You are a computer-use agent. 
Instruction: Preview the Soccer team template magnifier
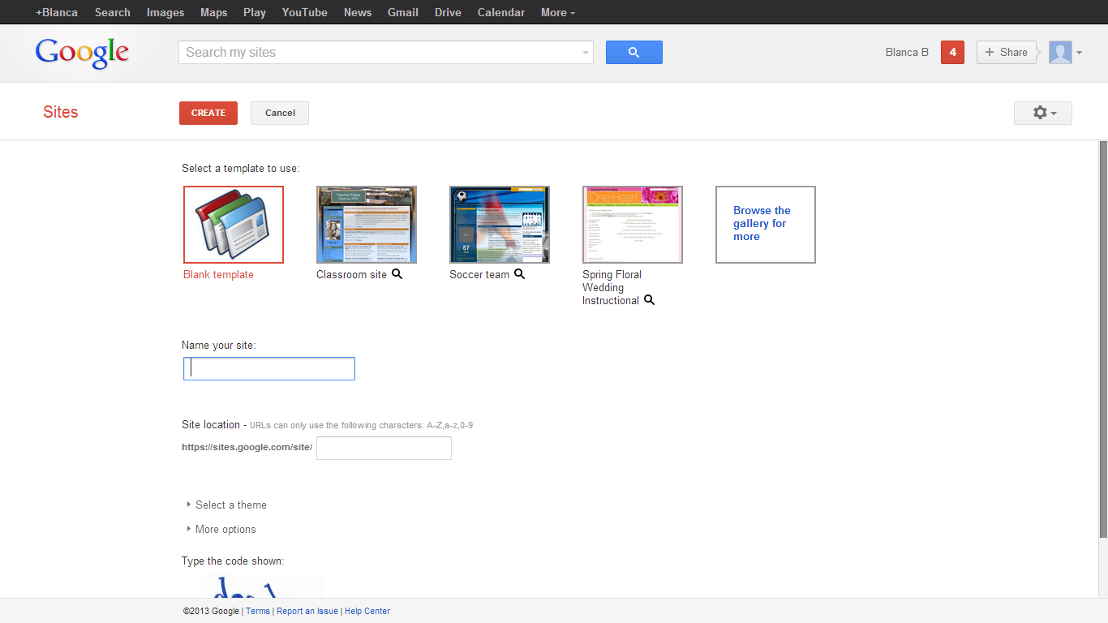519,274
